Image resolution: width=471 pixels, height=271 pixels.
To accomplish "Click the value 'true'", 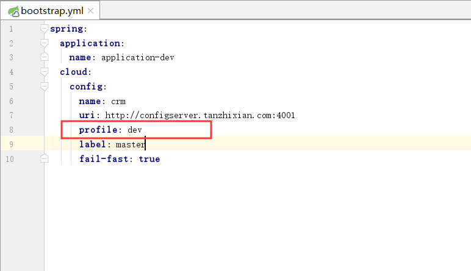I will (x=149, y=159).
